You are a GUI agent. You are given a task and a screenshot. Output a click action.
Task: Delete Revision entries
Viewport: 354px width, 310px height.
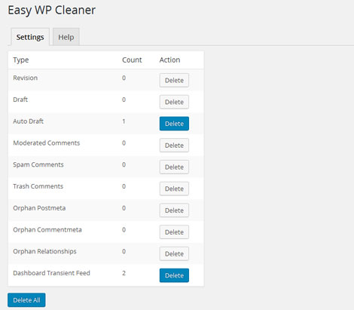(x=174, y=80)
